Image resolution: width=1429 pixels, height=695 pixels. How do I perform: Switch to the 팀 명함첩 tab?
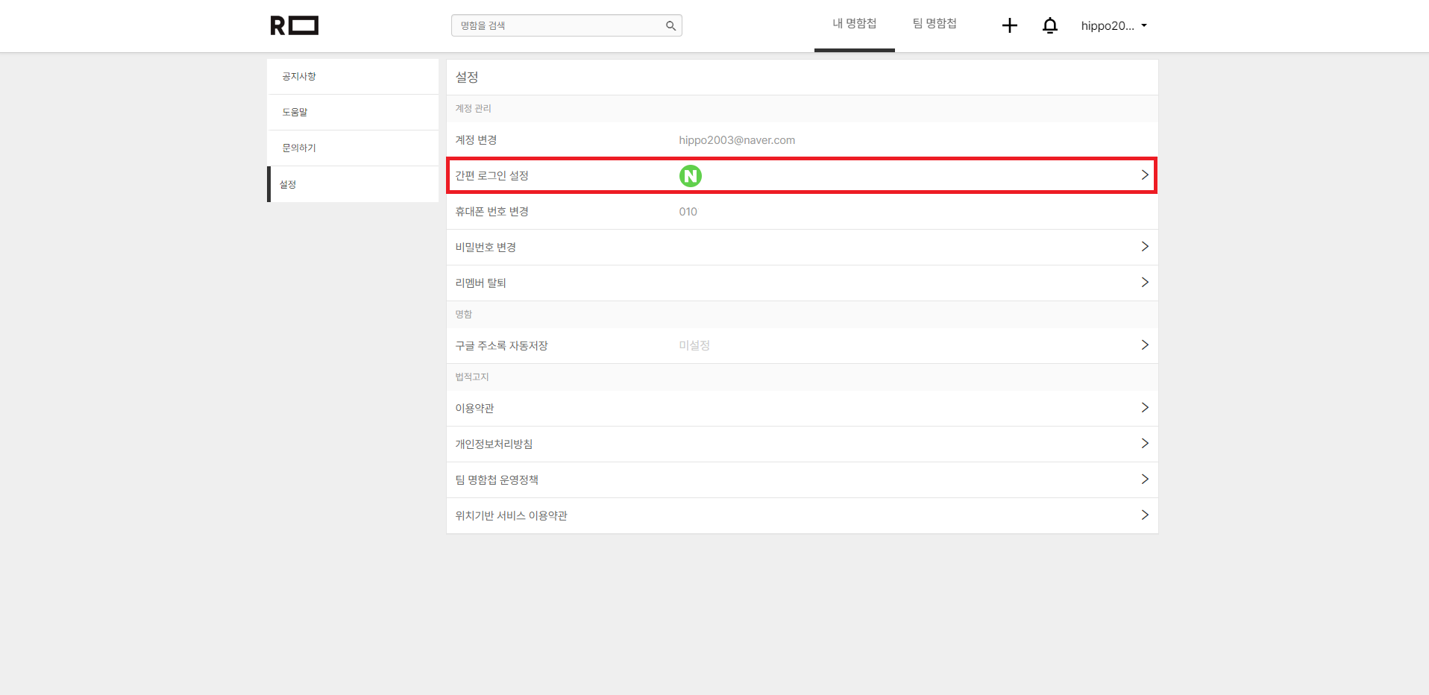pos(935,24)
